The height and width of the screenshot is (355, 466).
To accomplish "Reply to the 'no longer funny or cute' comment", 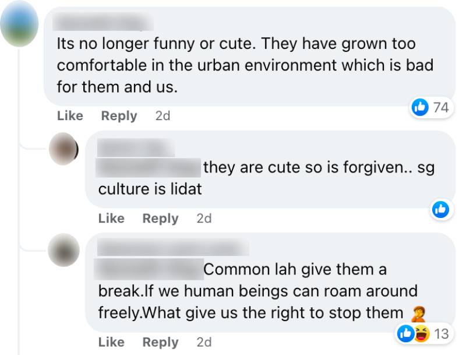I will point(119,116).
